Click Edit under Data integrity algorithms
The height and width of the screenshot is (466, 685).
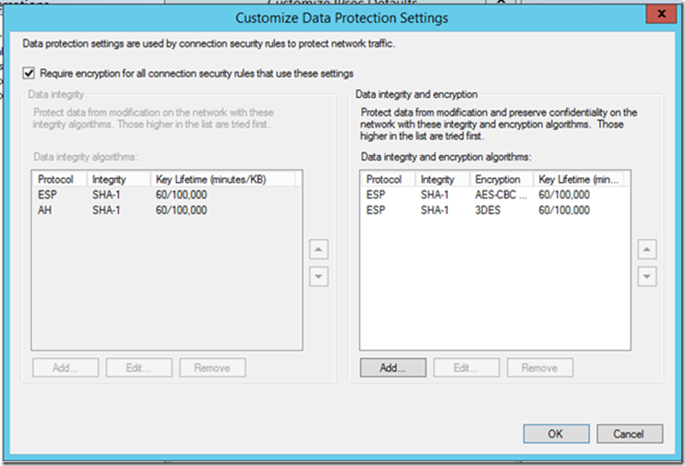[x=138, y=368]
